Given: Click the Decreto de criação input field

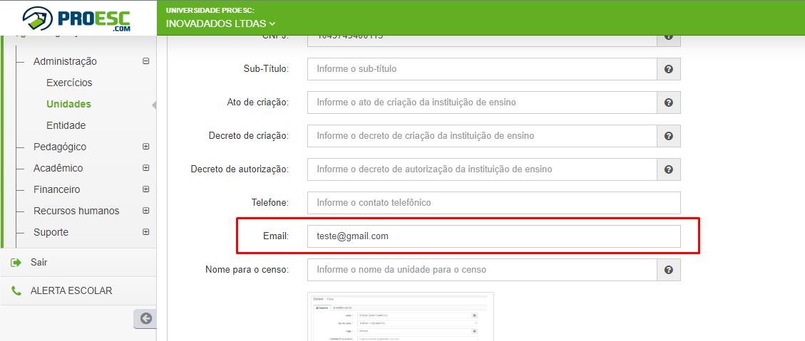Looking at the screenshot, I should pos(482,136).
